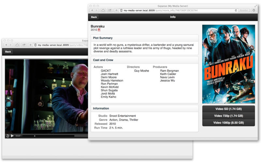Image resolution: width=261 pixels, height=163 pixels.
Task: Select actor Kevin McKidd
Action: [x=110, y=87]
